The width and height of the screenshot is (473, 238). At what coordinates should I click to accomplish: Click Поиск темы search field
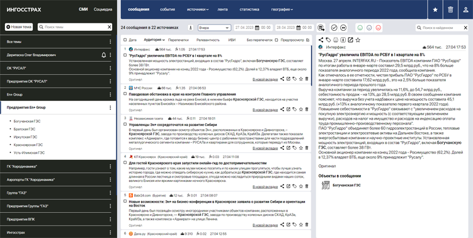coord(75,27)
